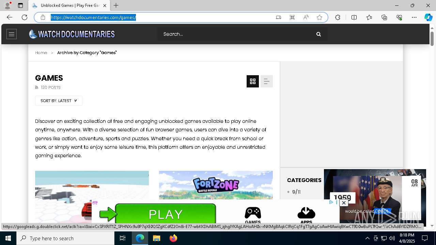Switch to grid view layout

coord(253,81)
